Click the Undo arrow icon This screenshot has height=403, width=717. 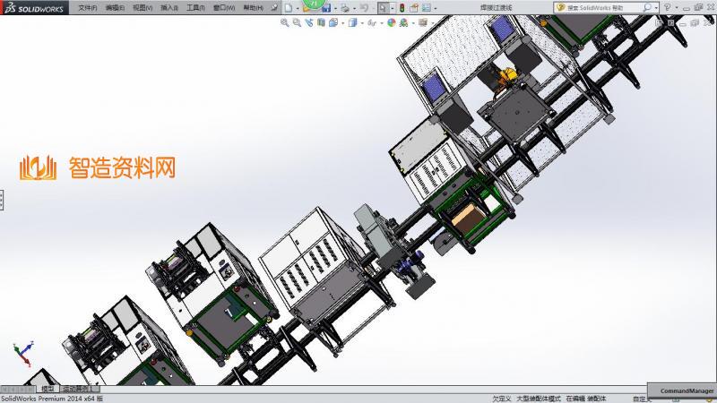click(364, 7)
